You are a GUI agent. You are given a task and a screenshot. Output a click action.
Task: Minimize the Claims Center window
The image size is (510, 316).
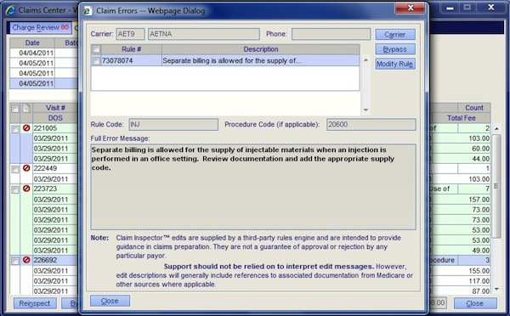(450, 8)
